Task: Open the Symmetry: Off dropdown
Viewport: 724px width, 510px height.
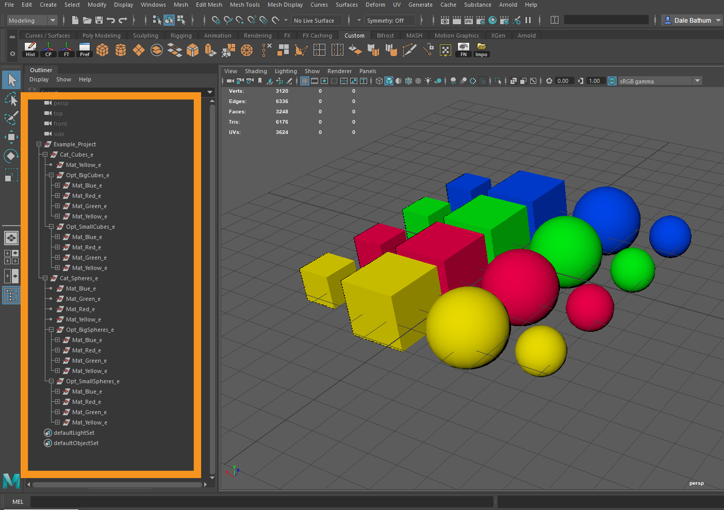Action: coord(390,21)
